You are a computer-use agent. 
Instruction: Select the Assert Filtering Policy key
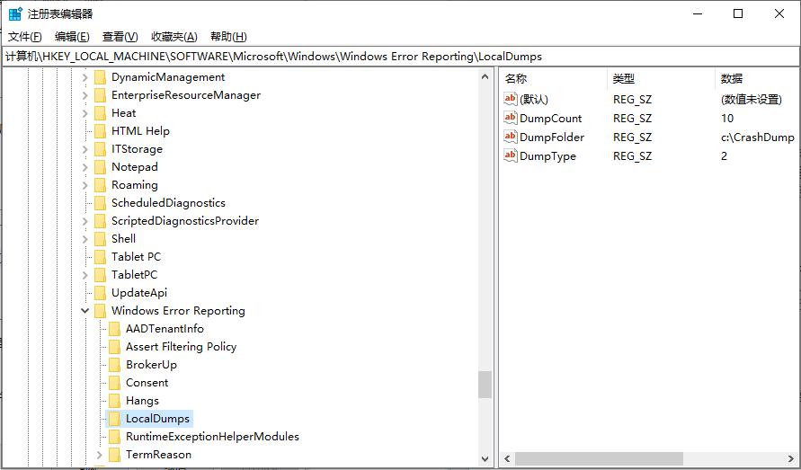181,347
